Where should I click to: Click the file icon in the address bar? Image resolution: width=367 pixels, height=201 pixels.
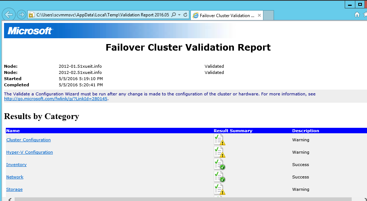tap(31, 15)
